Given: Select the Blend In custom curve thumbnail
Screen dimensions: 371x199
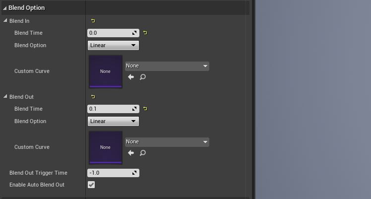Looking at the screenshot, I should (106, 71).
